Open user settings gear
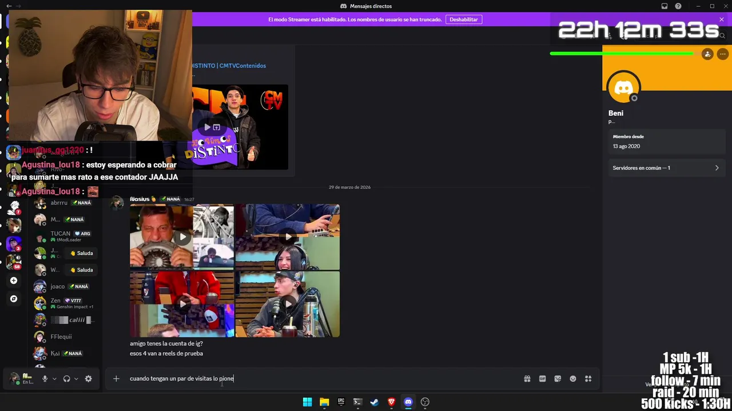This screenshot has height=411, width=732. click(88, 378)
